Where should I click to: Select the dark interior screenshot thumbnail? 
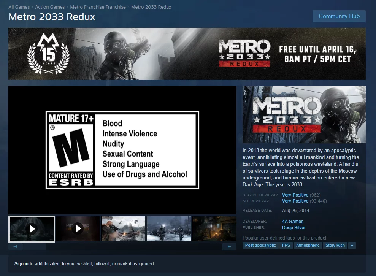214,229
